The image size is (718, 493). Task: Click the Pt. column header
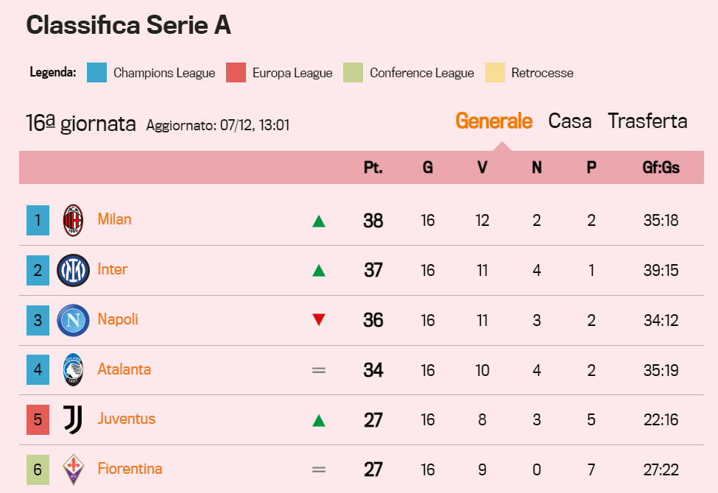pos(373,168)
